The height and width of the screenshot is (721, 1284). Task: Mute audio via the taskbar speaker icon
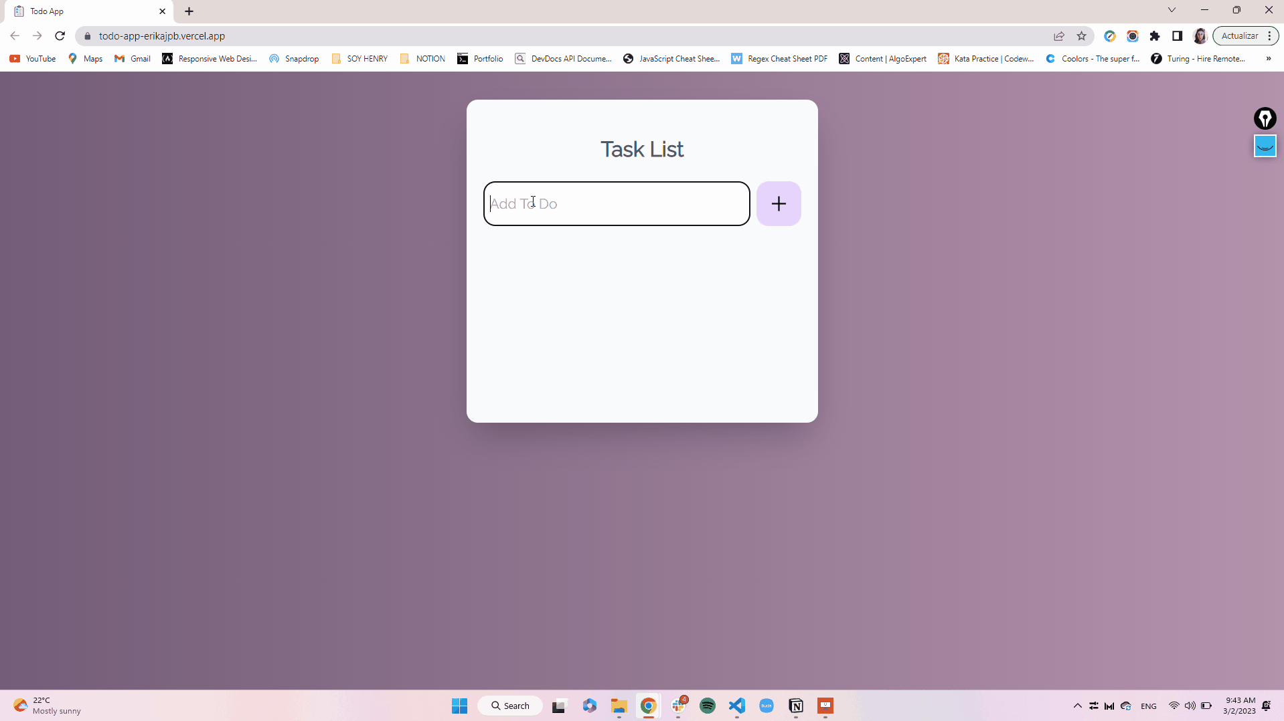pos(1191,706)
